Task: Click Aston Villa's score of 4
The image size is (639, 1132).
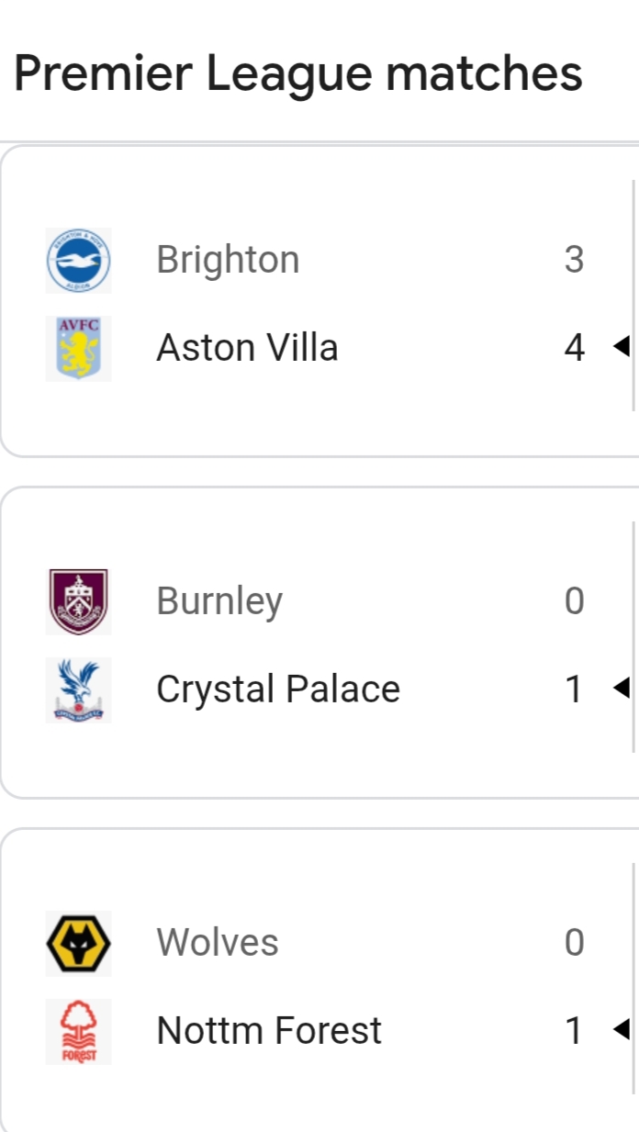Action: (574, 348)
